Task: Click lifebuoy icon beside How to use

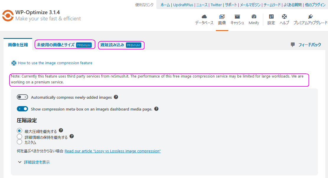Action: [x=14, y=63]
